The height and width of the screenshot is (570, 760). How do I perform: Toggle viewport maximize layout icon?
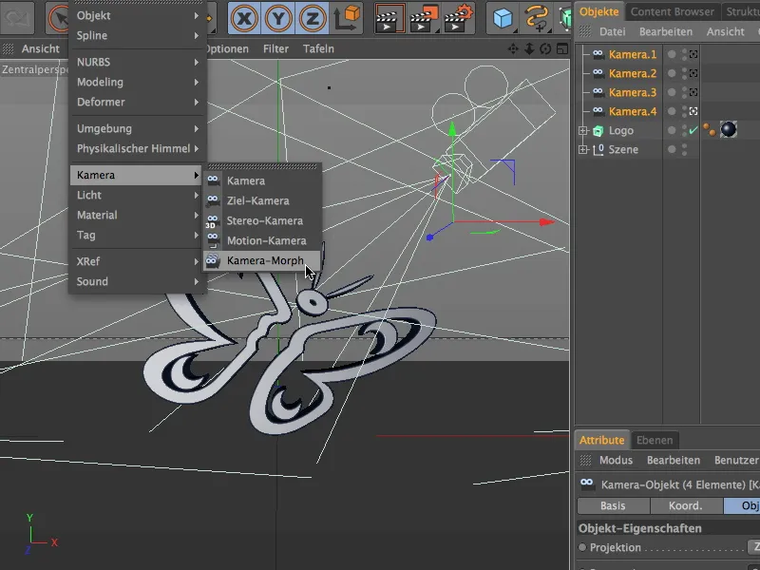[x=562, y=49]
